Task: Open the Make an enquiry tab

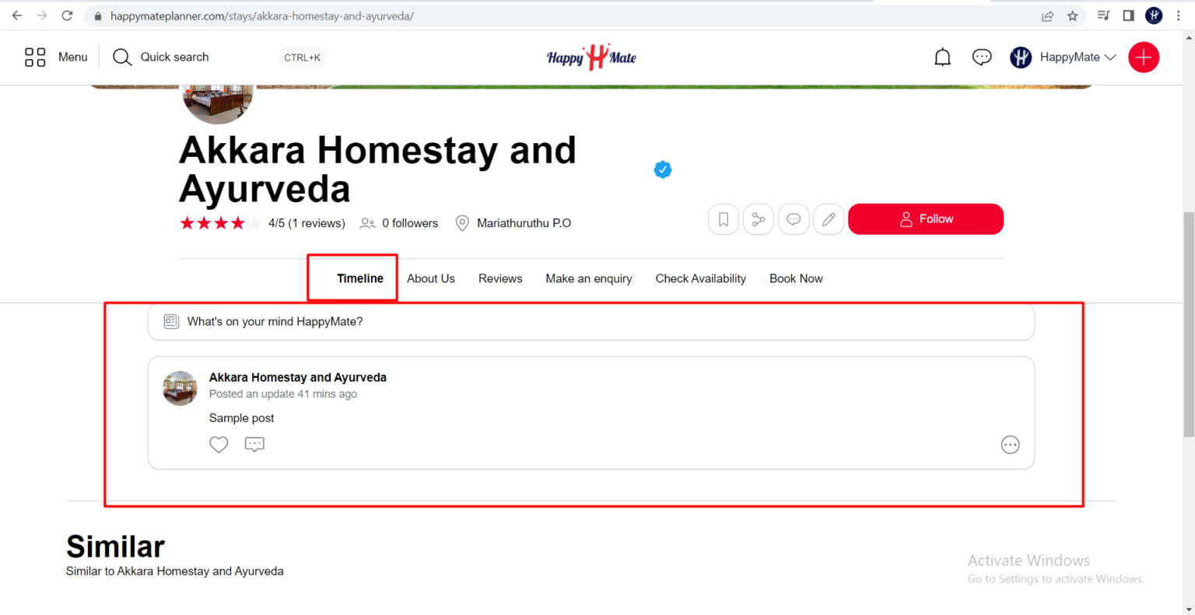Action: click(588, 278)
